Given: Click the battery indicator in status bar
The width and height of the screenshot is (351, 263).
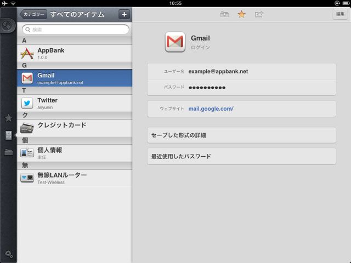Looking at the screenshot, I should click(x=346, y=3).
